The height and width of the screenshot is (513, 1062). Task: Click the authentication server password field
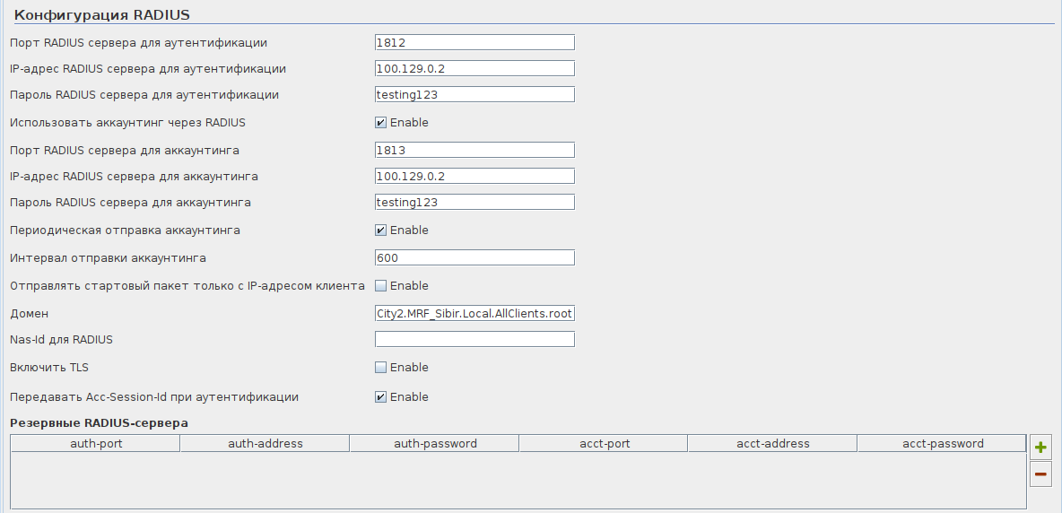pyautogui.click(x=474, y=94)
